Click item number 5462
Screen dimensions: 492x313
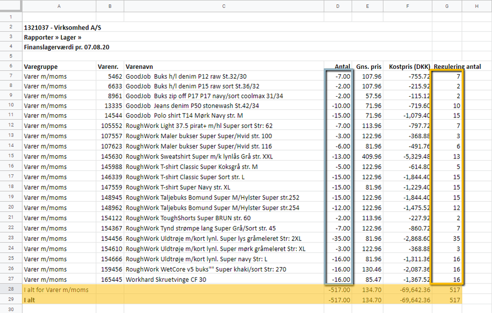(x=115, y=76)
